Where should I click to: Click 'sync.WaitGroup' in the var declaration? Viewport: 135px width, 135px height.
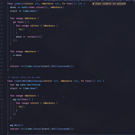coord(30,85)
